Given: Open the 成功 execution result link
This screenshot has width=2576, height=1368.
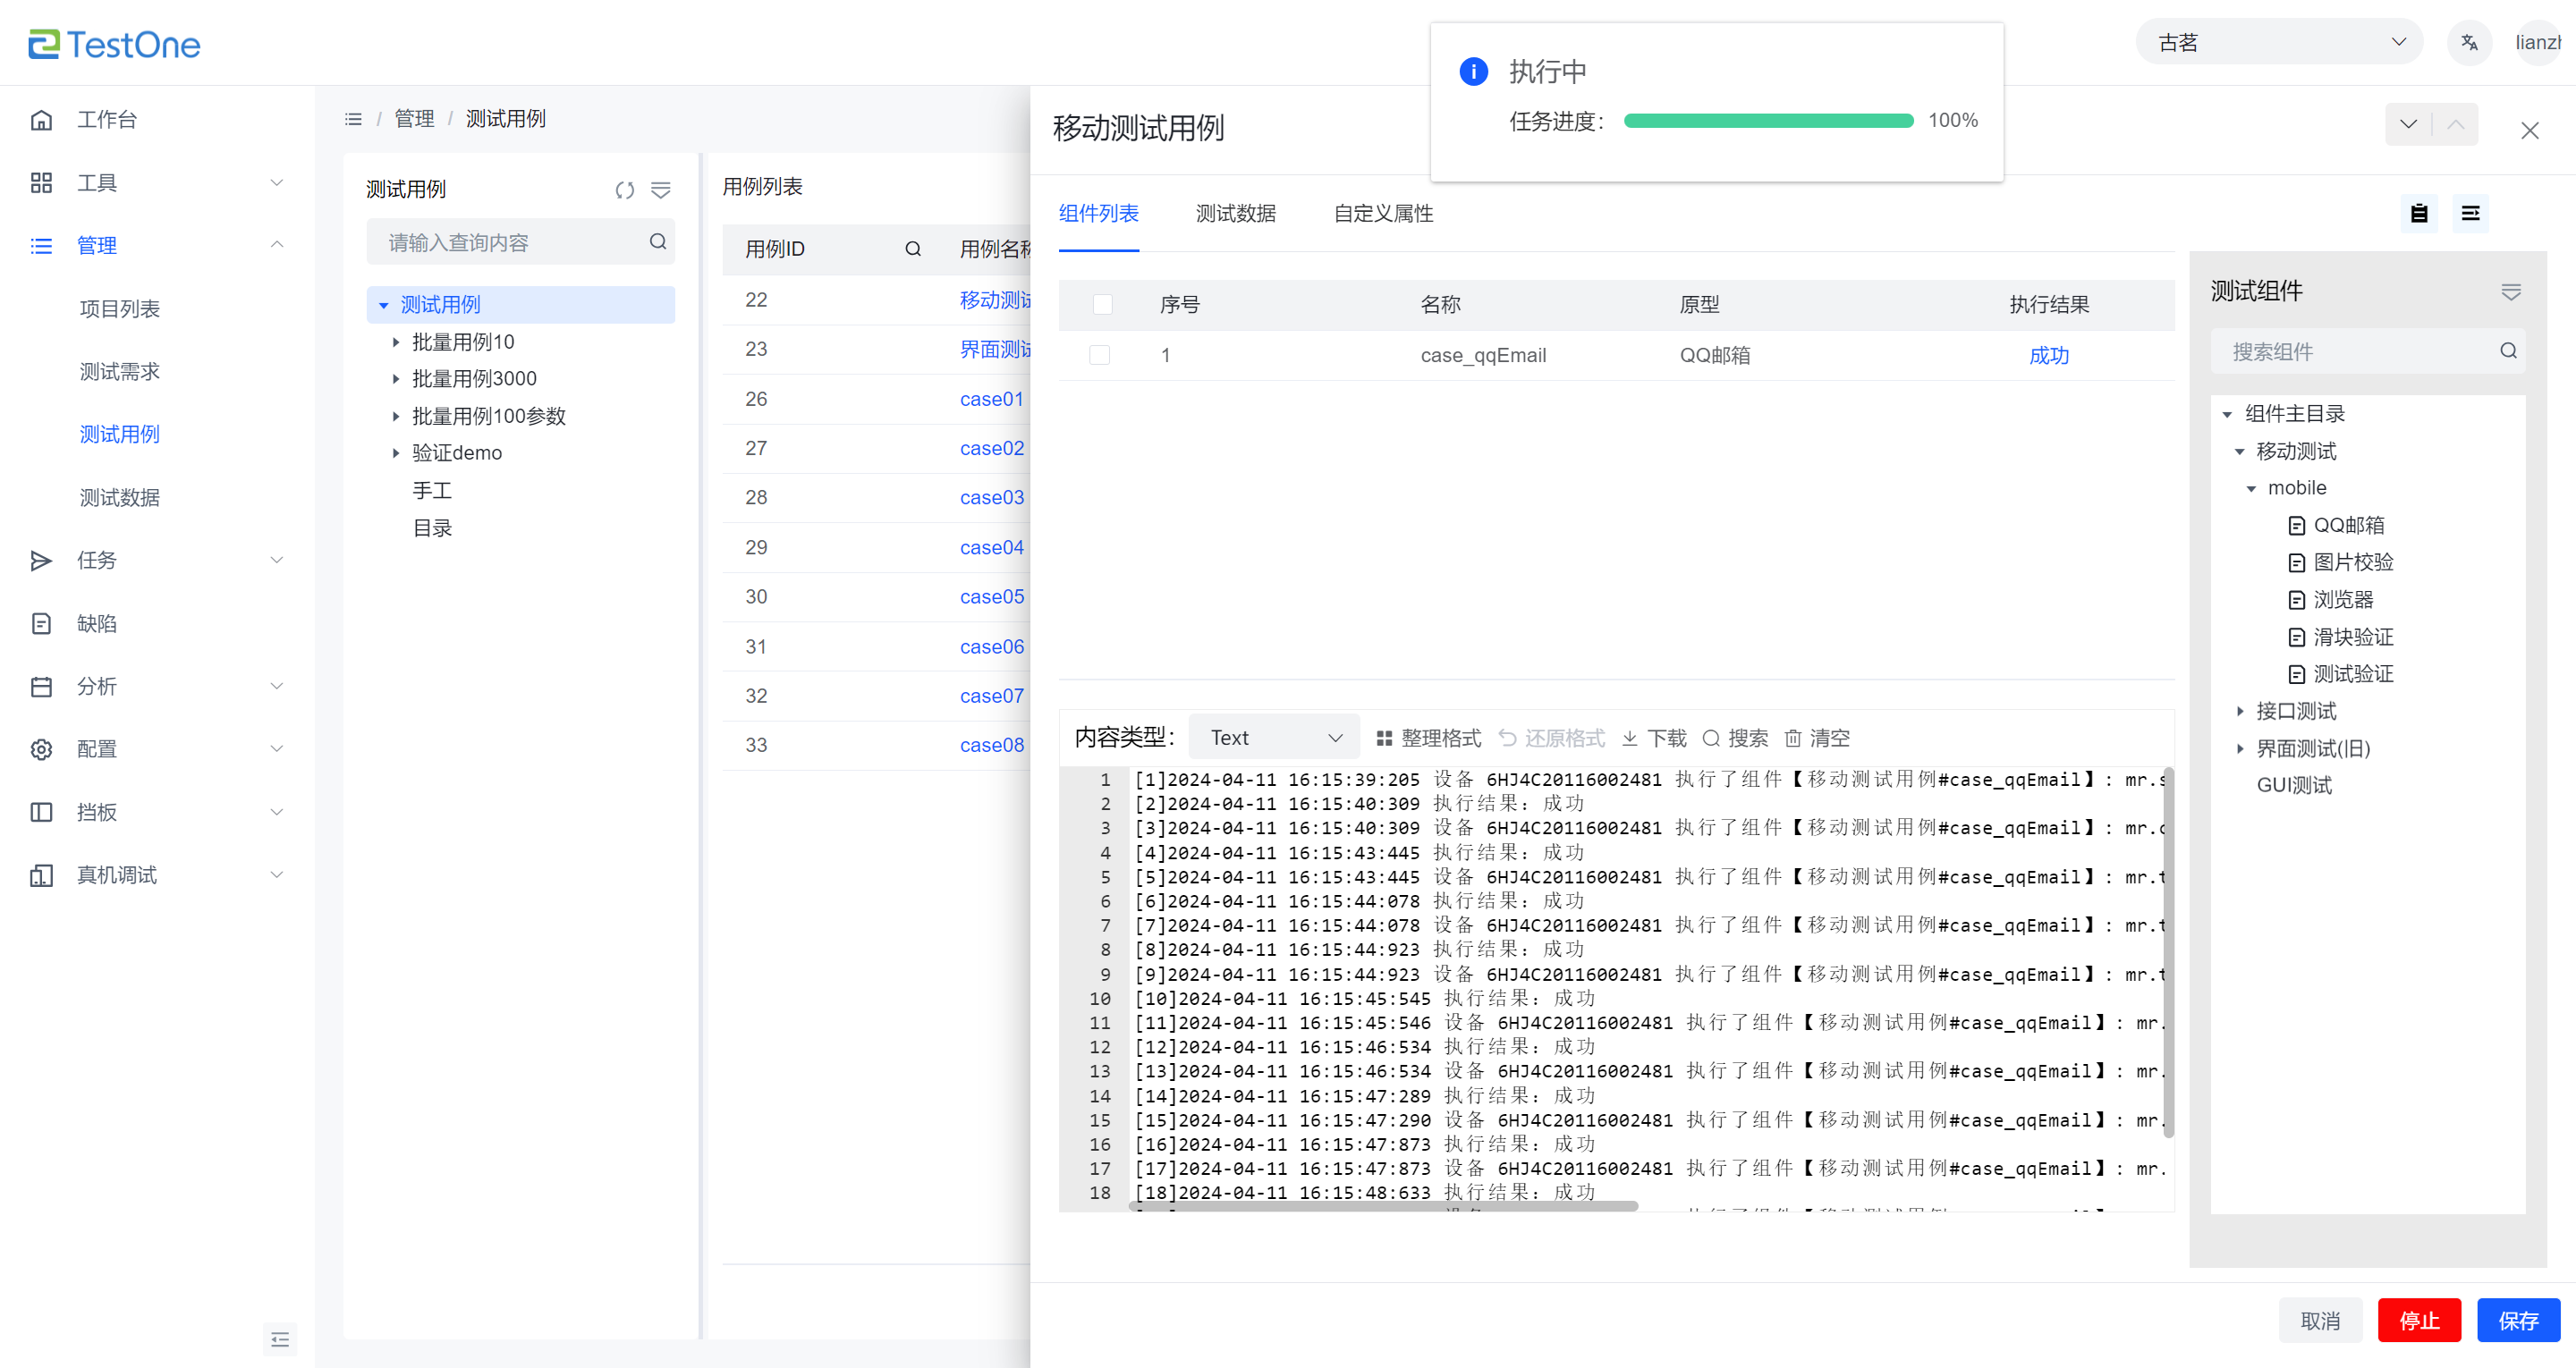Looking at the screenshot, I should pyautogui.click(x=2049, y=355).
